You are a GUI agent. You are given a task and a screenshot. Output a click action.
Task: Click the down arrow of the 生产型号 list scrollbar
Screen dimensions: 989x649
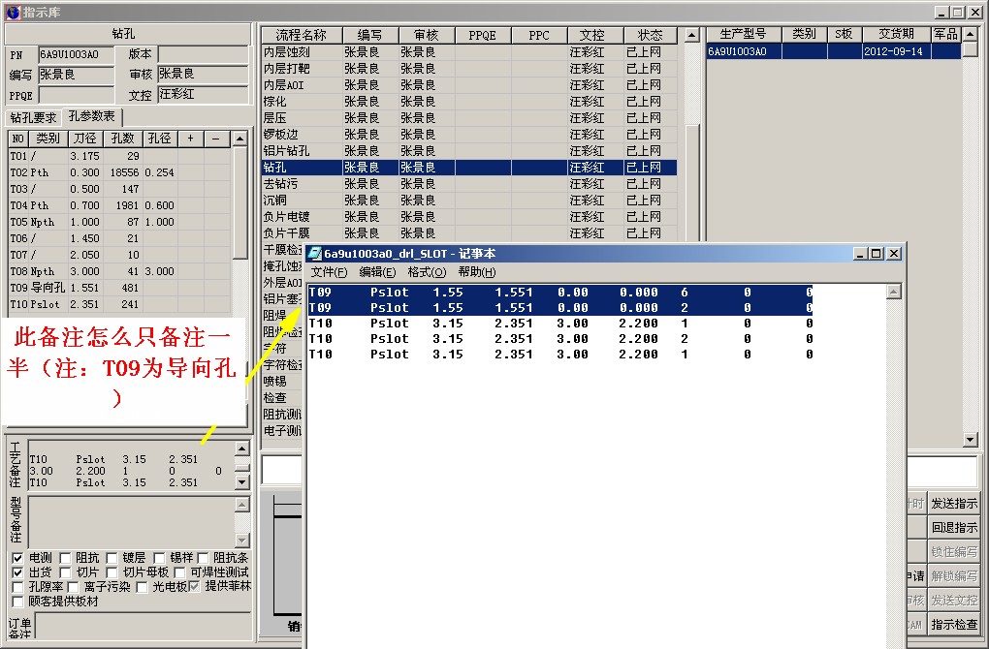click(971, 440)
